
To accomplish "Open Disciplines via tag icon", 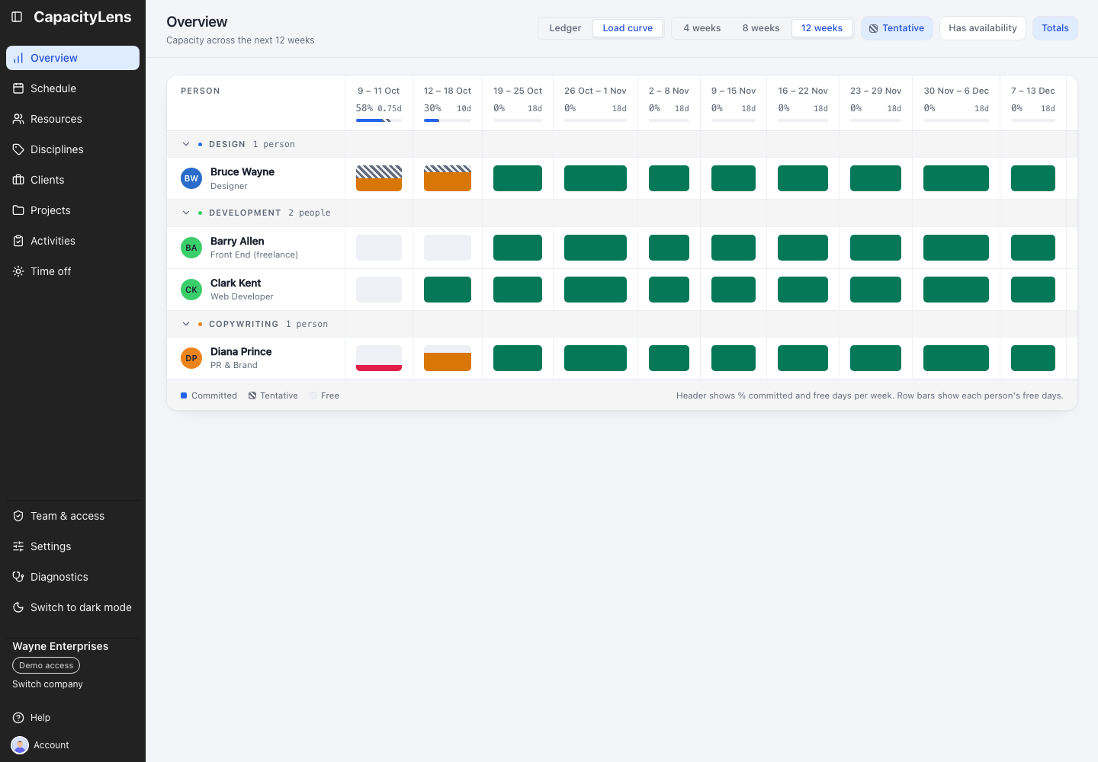I will coord(18,149).
